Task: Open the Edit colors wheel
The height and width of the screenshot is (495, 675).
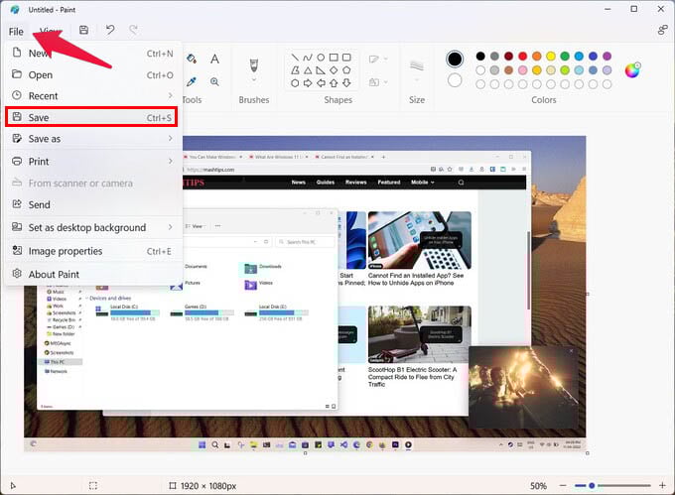Action: (x=632, y=70)
